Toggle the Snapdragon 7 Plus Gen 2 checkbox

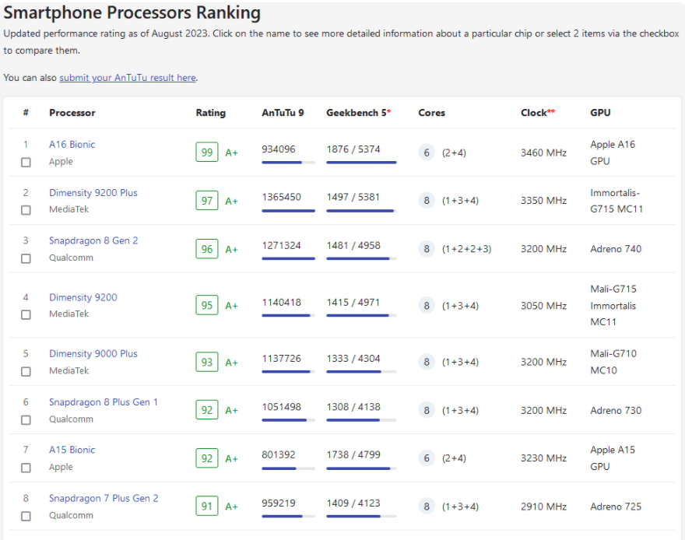26,516
